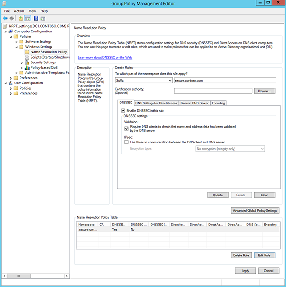The width and height of the screenshot is (286, 287).
Task: Select Policy-based QoS chart icon in tree
Action: [27, 67]
